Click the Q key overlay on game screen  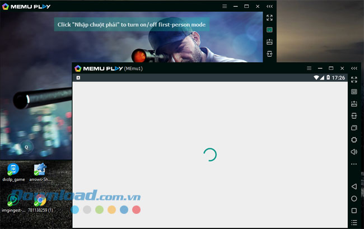(x=26, y=147)
